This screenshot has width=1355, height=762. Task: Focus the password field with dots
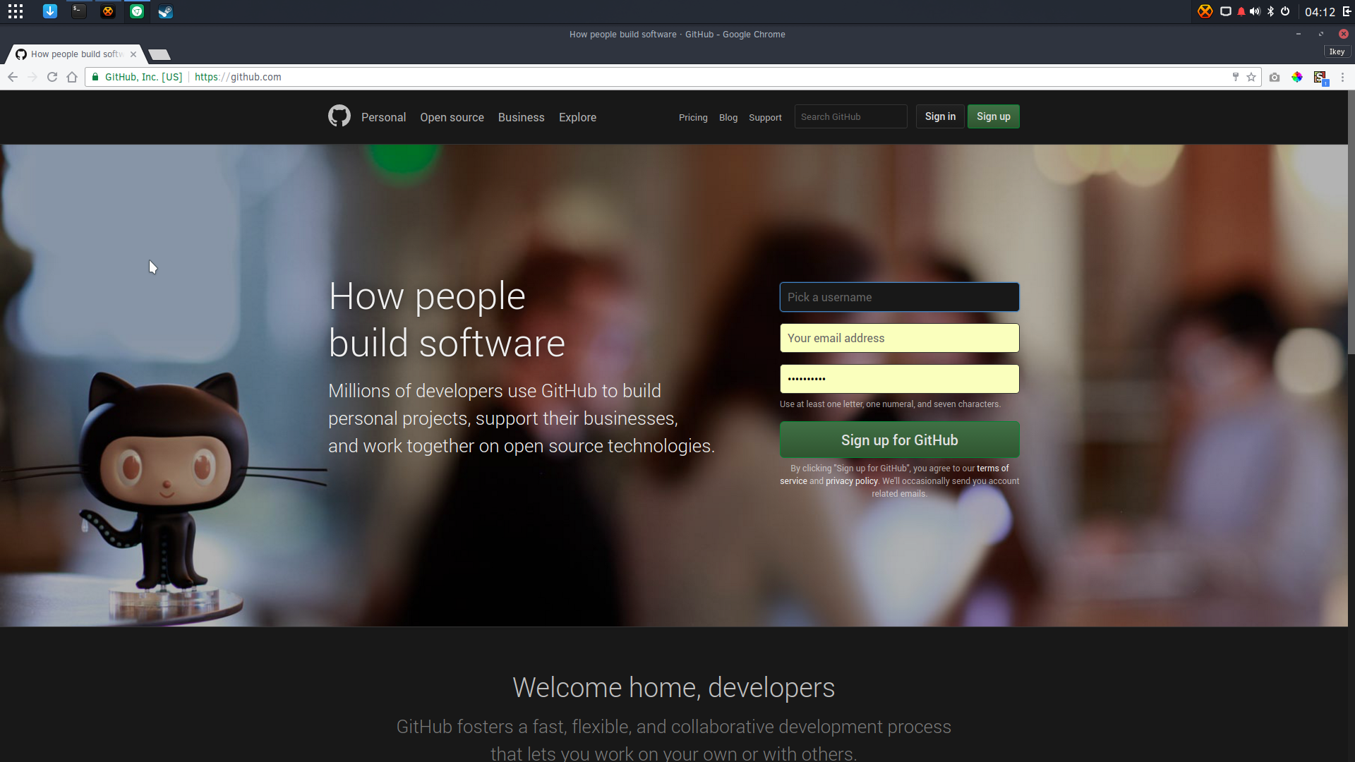tap(899, 379)
